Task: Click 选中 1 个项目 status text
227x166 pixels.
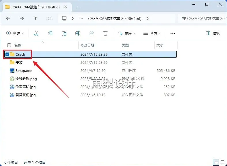Action: click(x=35, y=162)
